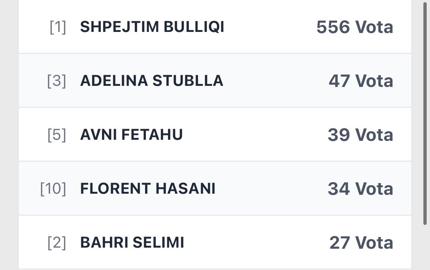Click ballot number [3] label
This screenshot has width=430, height=270.
pyautogui.click(x=57, y=81)
